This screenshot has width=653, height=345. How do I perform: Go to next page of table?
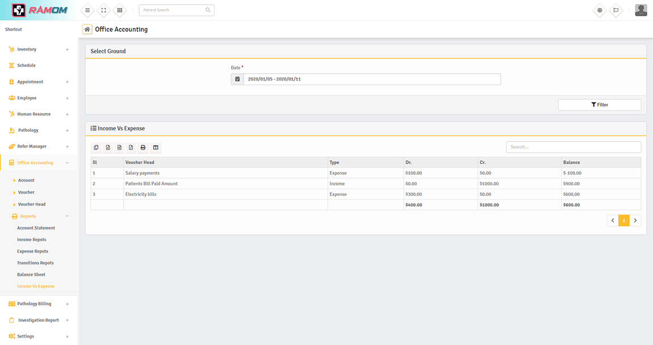click(x=635, y=221)
